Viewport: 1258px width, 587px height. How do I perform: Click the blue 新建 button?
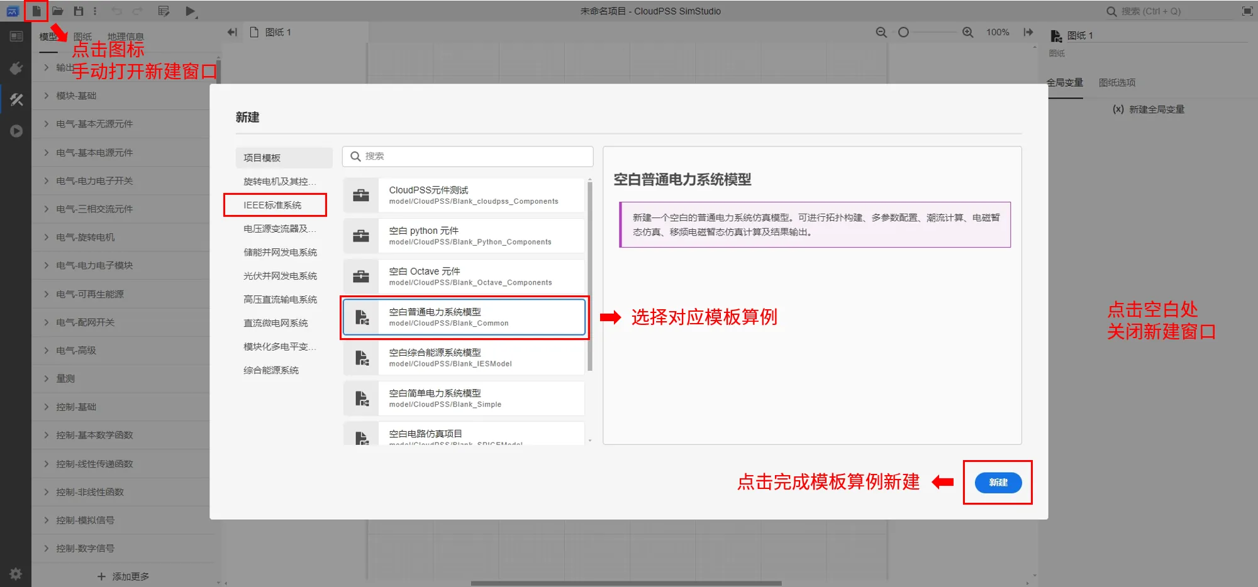pos(998,482)
